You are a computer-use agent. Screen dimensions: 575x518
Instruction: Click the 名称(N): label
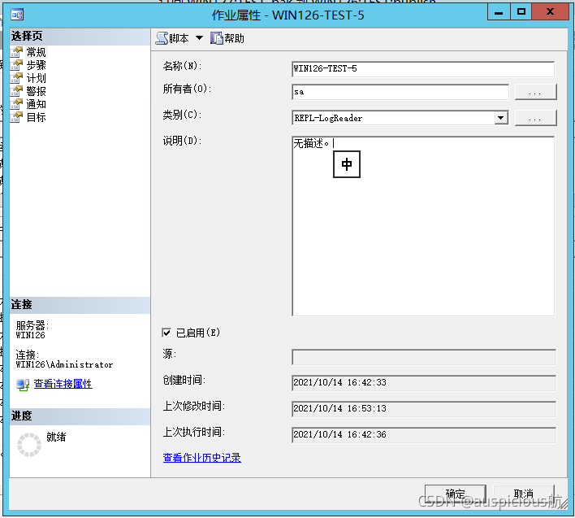pyautogui.click(x=182, y=66)
